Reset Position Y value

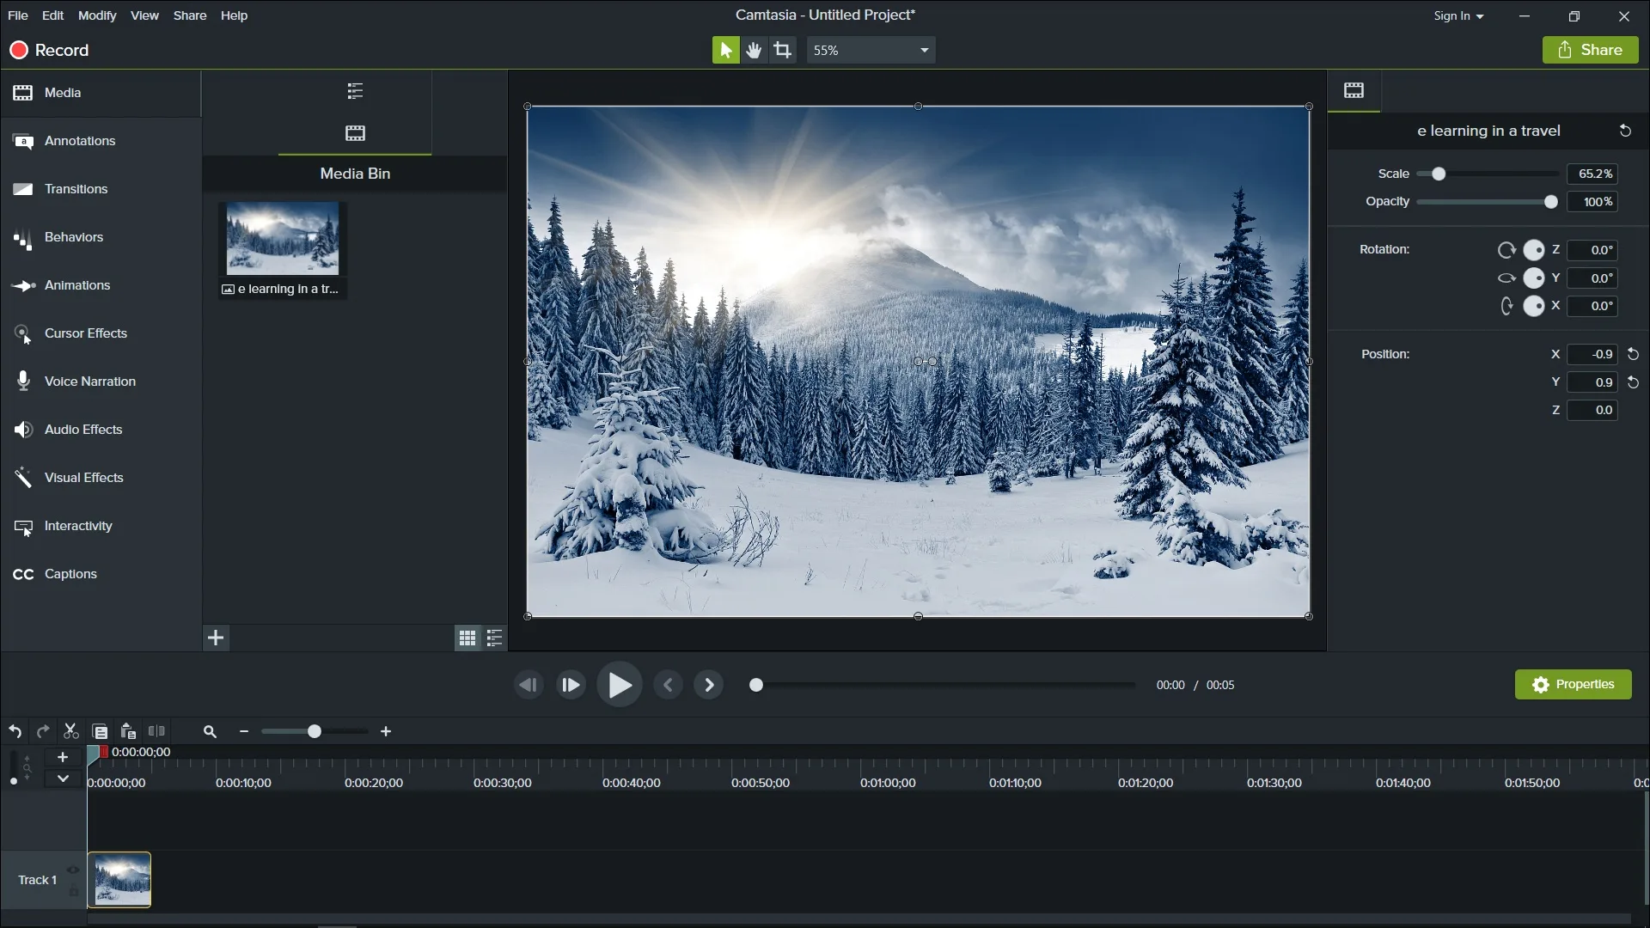coord(1634,382)
